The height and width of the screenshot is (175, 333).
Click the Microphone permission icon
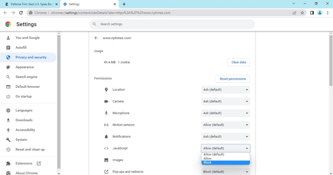[x=106, y=113]
